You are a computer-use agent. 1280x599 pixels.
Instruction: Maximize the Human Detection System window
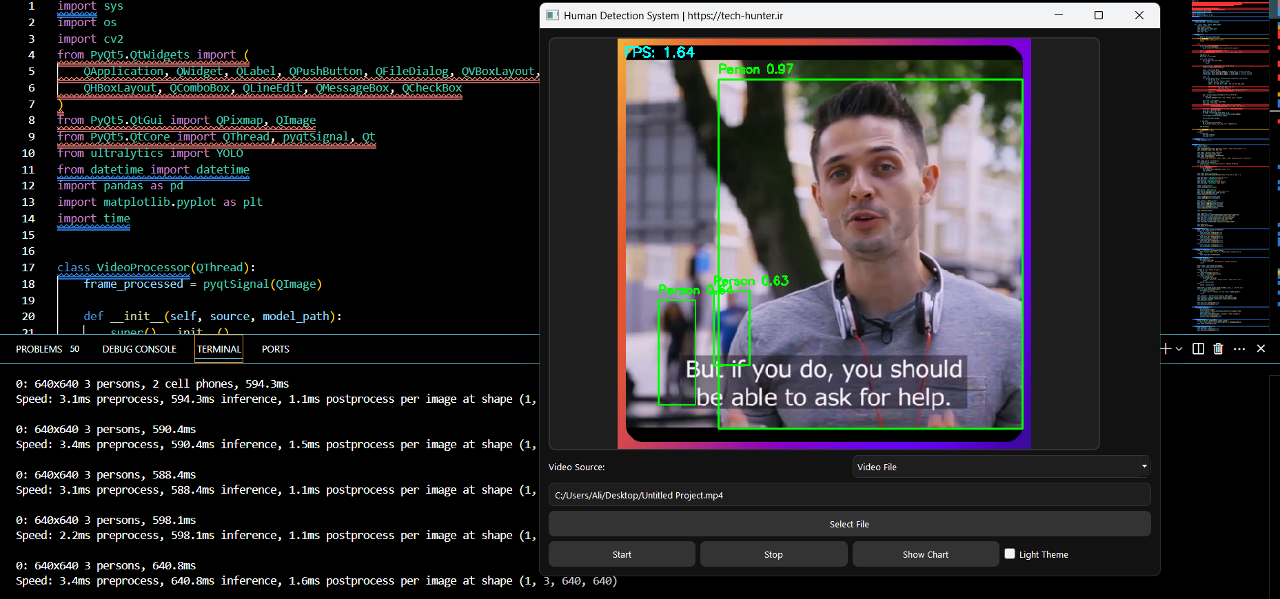(1099, 15)
